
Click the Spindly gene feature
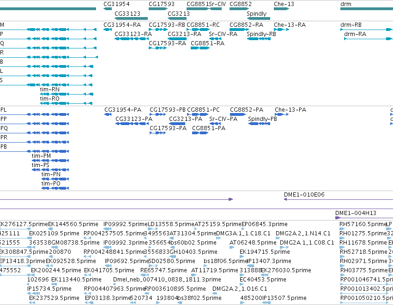(259, 18)
